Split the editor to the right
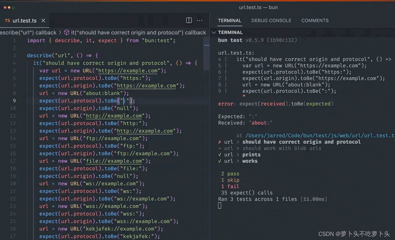 (x=189, y=20)
